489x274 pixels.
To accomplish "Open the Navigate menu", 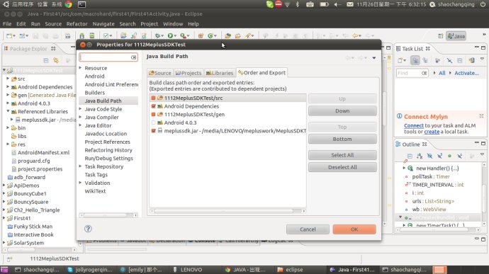I will (103, 24).
